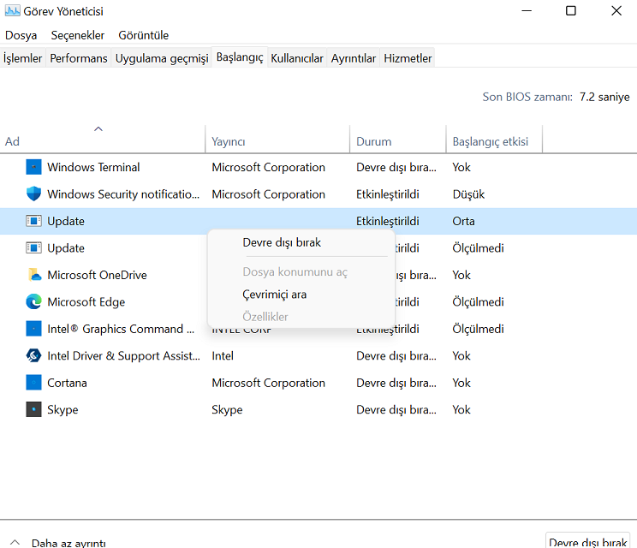Select the Başlangıç tab
Viewport: 637px width, 548px height.
click(x=240, y=57)
